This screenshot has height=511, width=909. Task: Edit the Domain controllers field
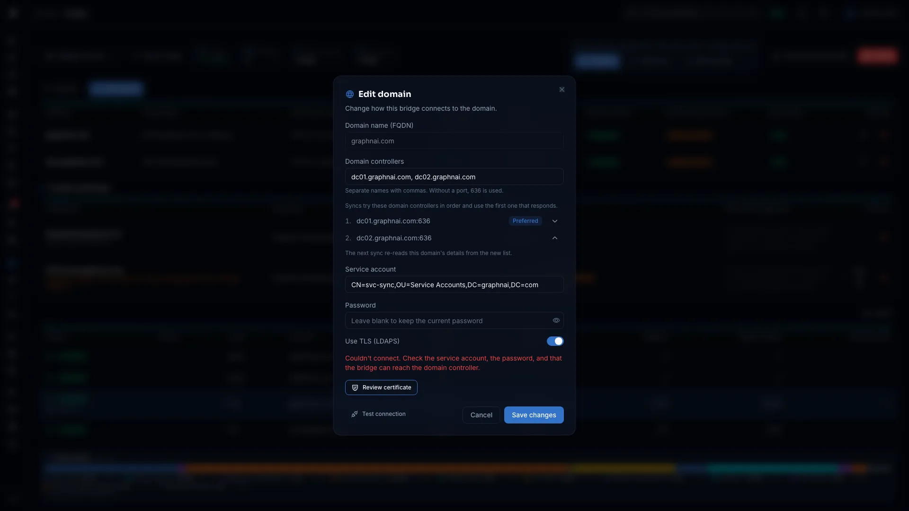[454, 177]
